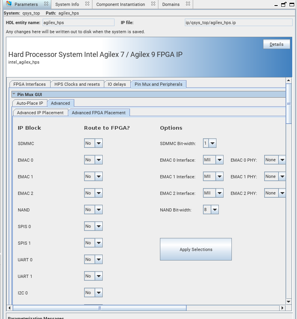Collapse the Pin Mux GUI section
This screenshot has height=319, width=297.
point(14,94)
